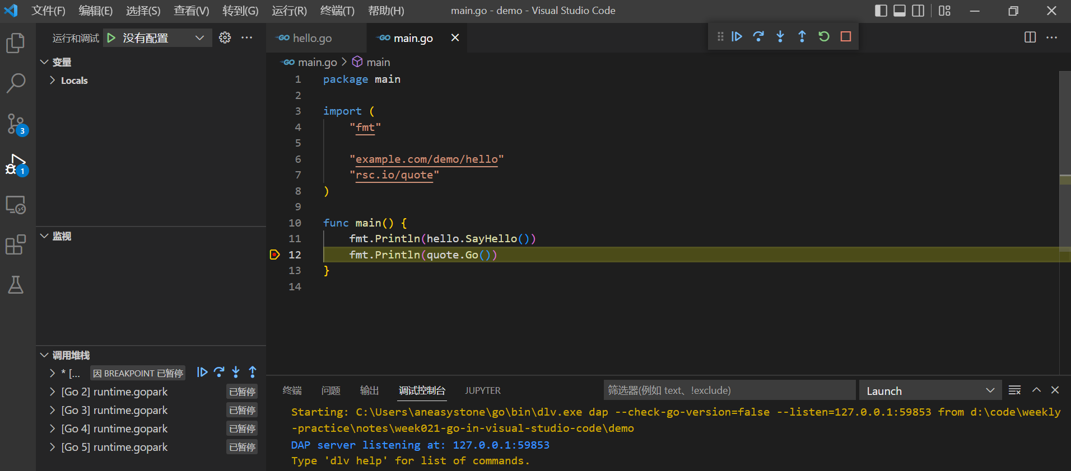Start debugging with green play button

[x=111, y=37]
